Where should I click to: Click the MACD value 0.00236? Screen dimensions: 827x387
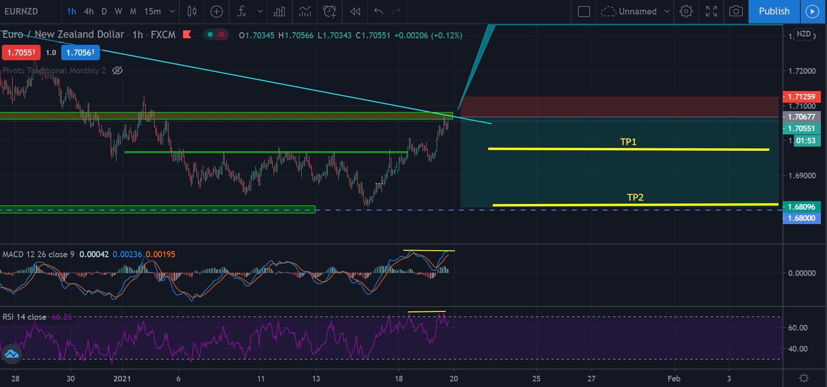(x=127, y=254)
